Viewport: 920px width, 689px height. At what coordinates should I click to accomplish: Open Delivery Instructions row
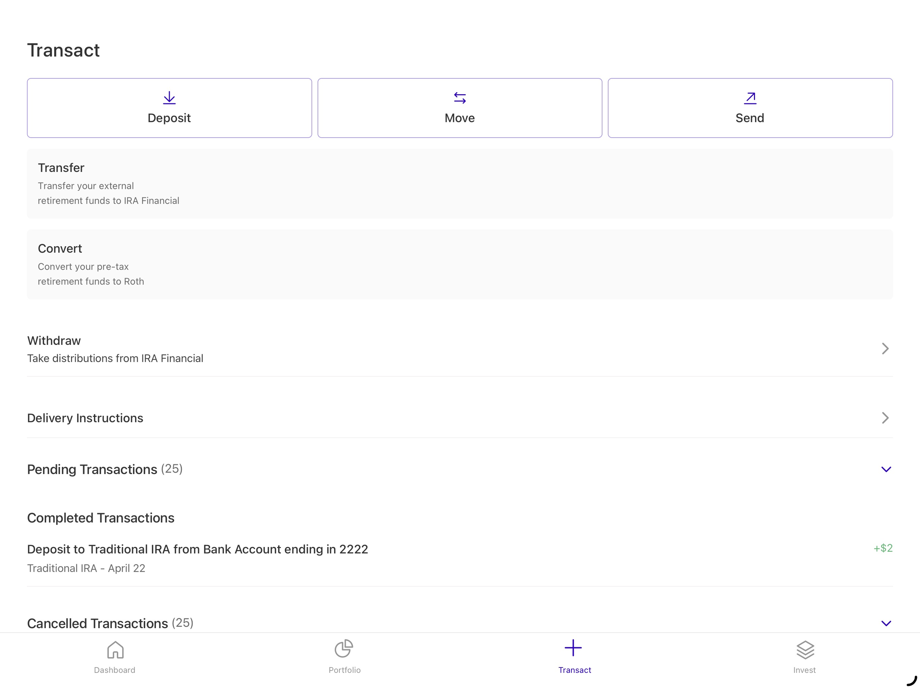pos(460,418)
